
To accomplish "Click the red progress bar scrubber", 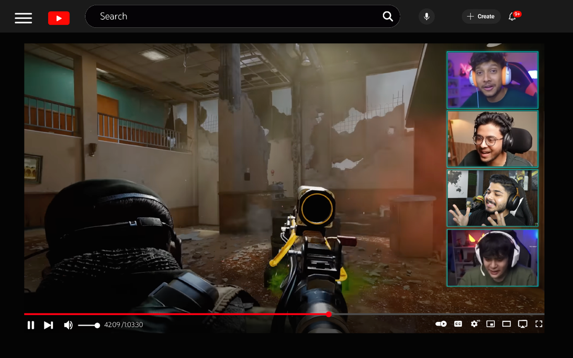I will coord(329,314).
